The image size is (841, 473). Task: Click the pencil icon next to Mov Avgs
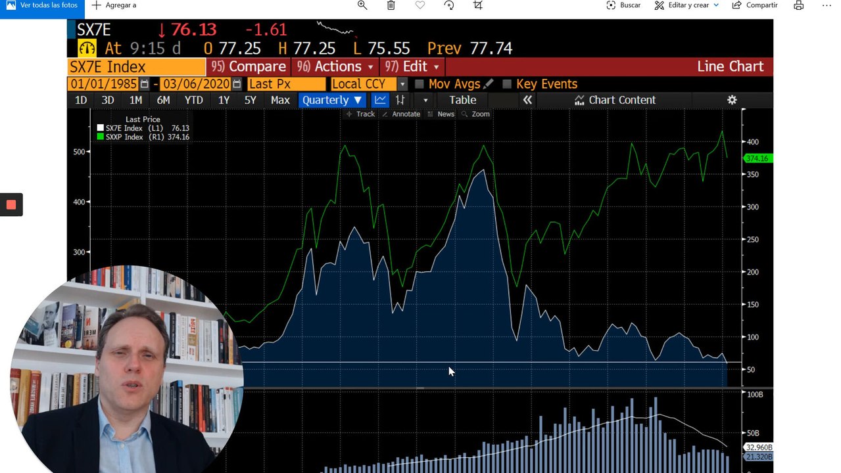(x=487, y=84)
